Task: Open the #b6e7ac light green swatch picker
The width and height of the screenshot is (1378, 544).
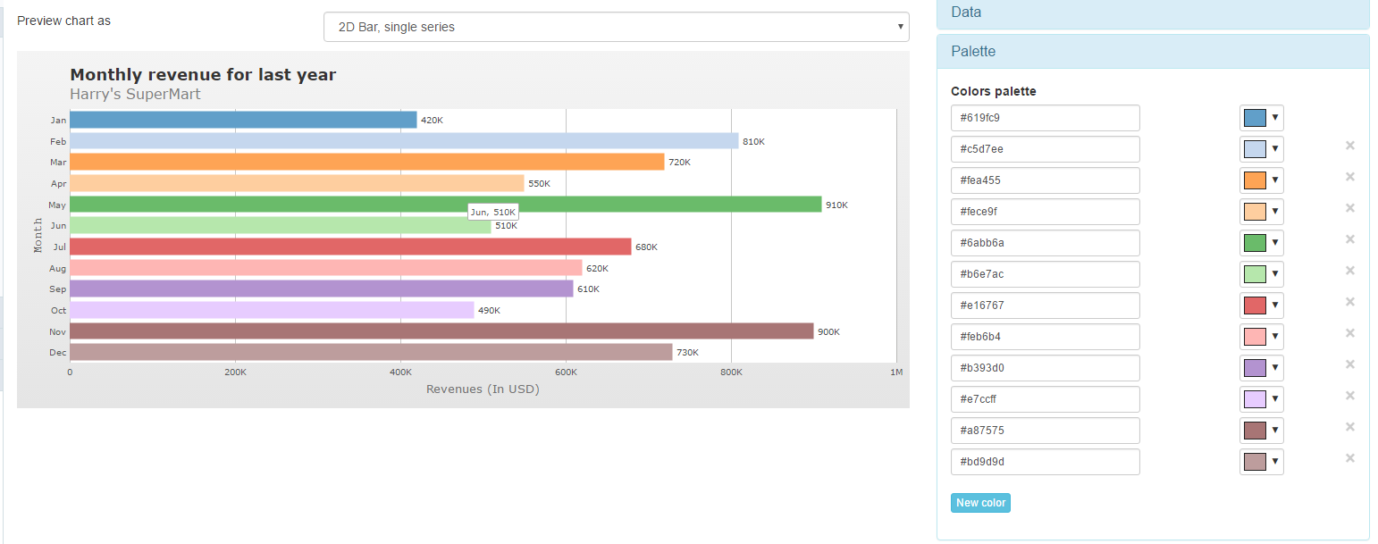Action: [1261, 274]
